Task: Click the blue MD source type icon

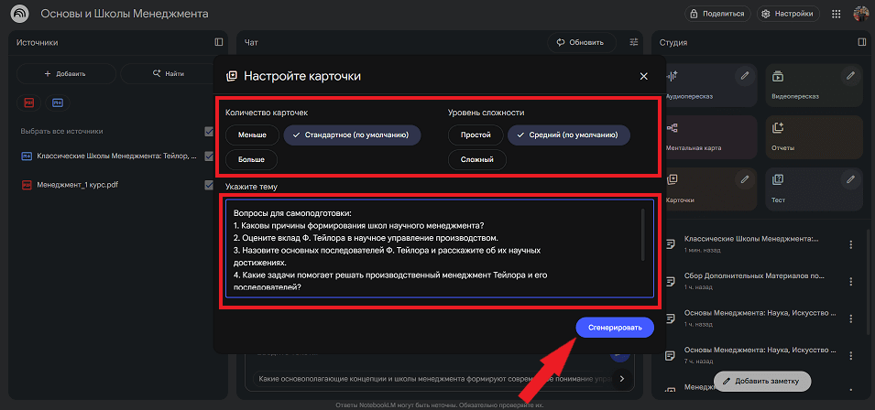Action: click(x=57, y=103)
